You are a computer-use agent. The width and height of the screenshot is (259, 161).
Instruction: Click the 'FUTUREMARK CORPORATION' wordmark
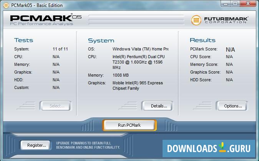[x=226, y=20]
